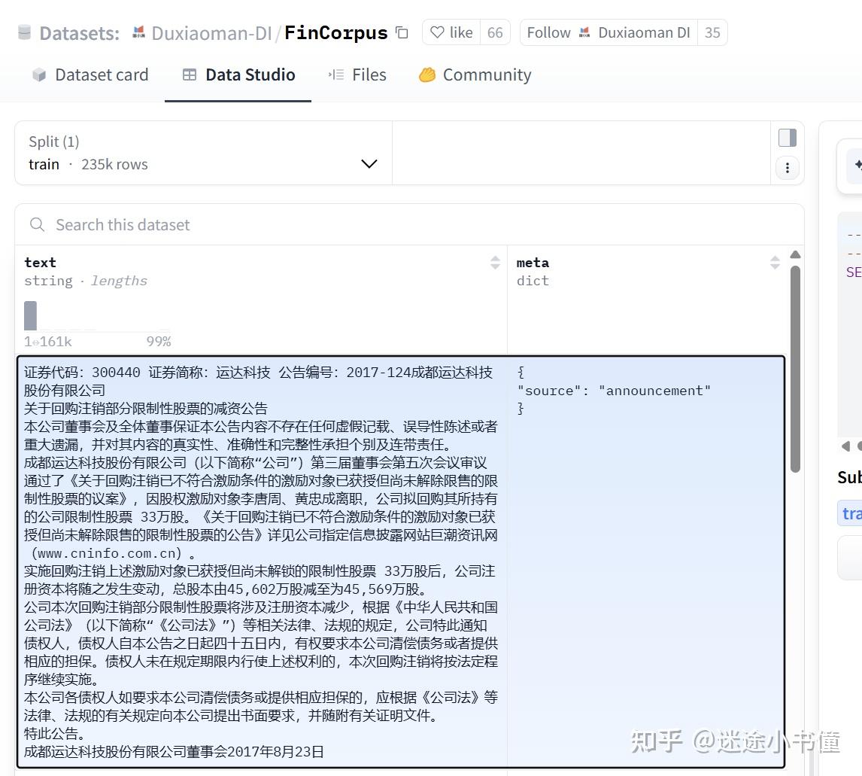Copy the dataset name via clipboard icon
Screen dimensions: 862x776
(x=402, y=33)
